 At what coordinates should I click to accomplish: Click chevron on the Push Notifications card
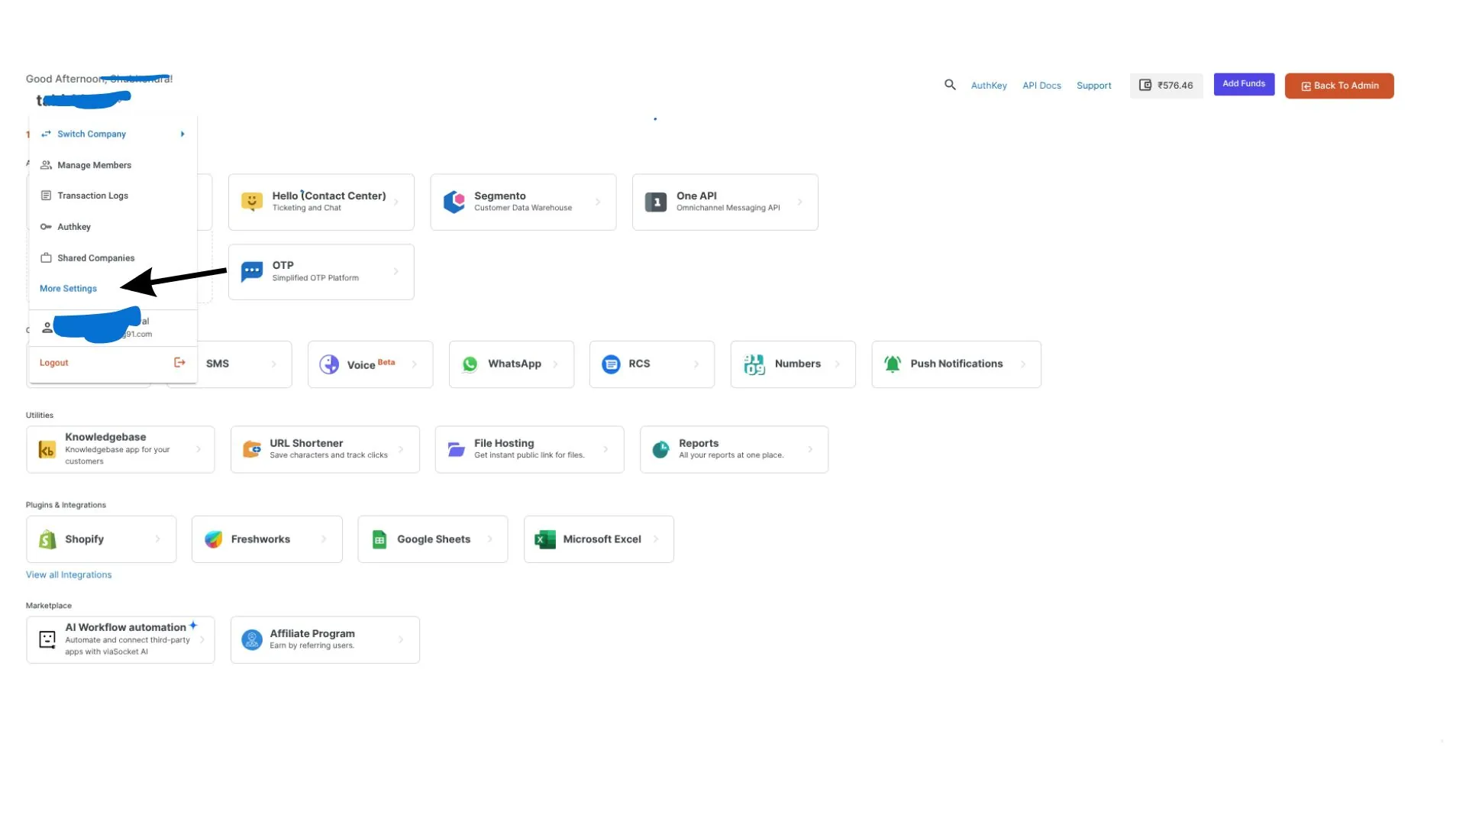(x=1023, y=364)
